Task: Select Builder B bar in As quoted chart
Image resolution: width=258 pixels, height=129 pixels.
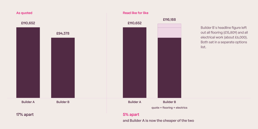Action: click(63, 68)
